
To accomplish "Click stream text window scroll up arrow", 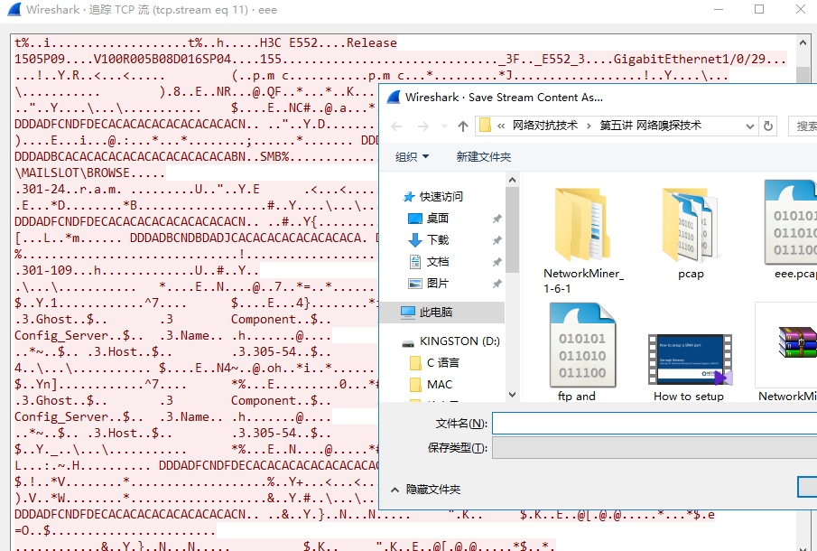I will 803,42.
